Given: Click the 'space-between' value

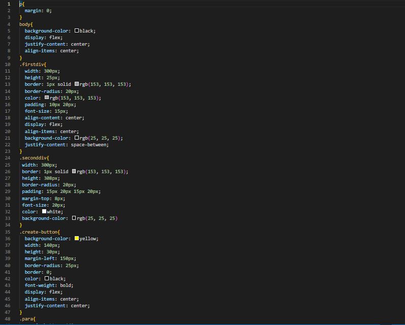Looking at the screenshot, I should [x=88, y=145].
